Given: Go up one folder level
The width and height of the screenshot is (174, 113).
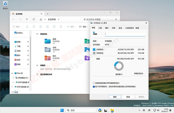Looking at the screenshot, I should [x=27, y=19].
